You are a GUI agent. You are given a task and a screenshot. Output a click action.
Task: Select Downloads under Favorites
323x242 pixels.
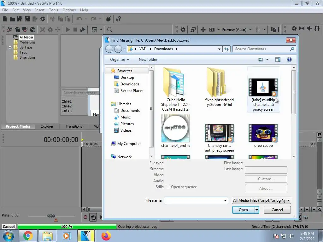130,84
